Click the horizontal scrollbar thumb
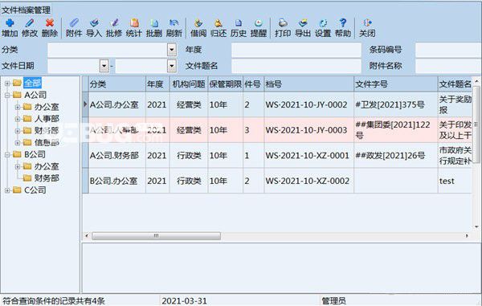Image resolution: width=482 pixels, height=306 pixels. click(x=156, y=236)
